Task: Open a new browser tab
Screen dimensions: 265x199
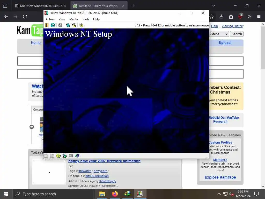Action: [133, 6]
